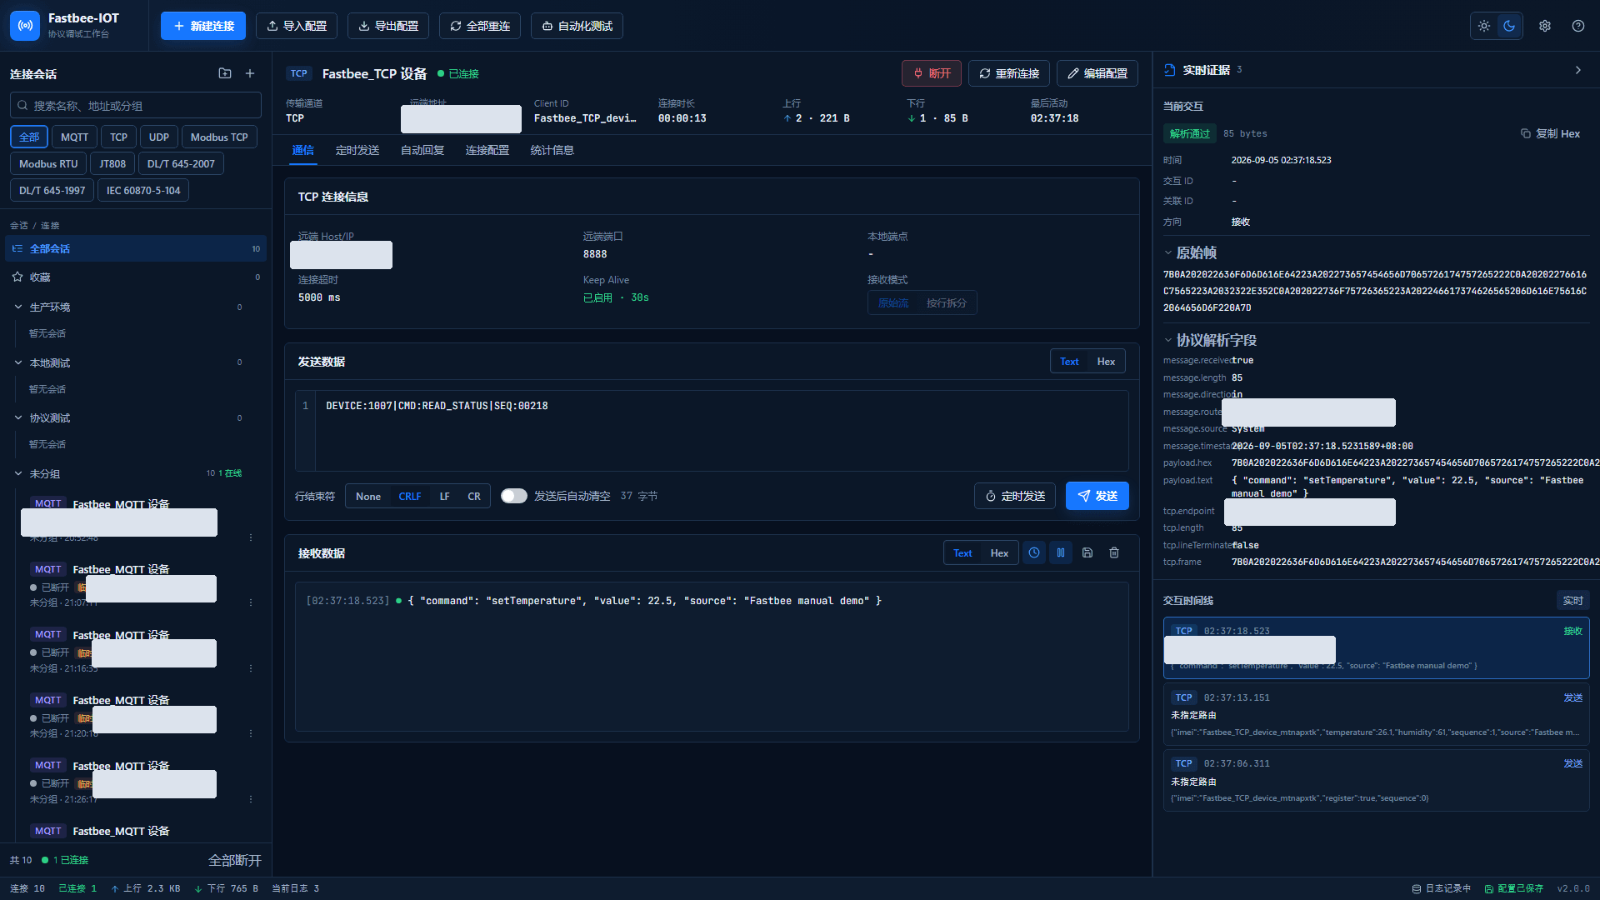Collapse 本地测试 group
Screen dimensions: 1600x900
click(x=18, y=362)
